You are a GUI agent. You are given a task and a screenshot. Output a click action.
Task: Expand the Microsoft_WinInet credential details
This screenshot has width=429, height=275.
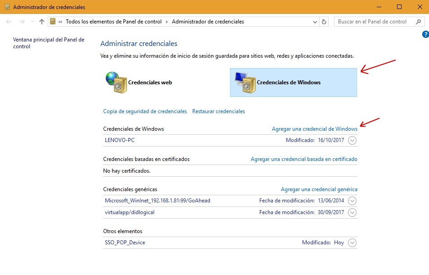352,201
